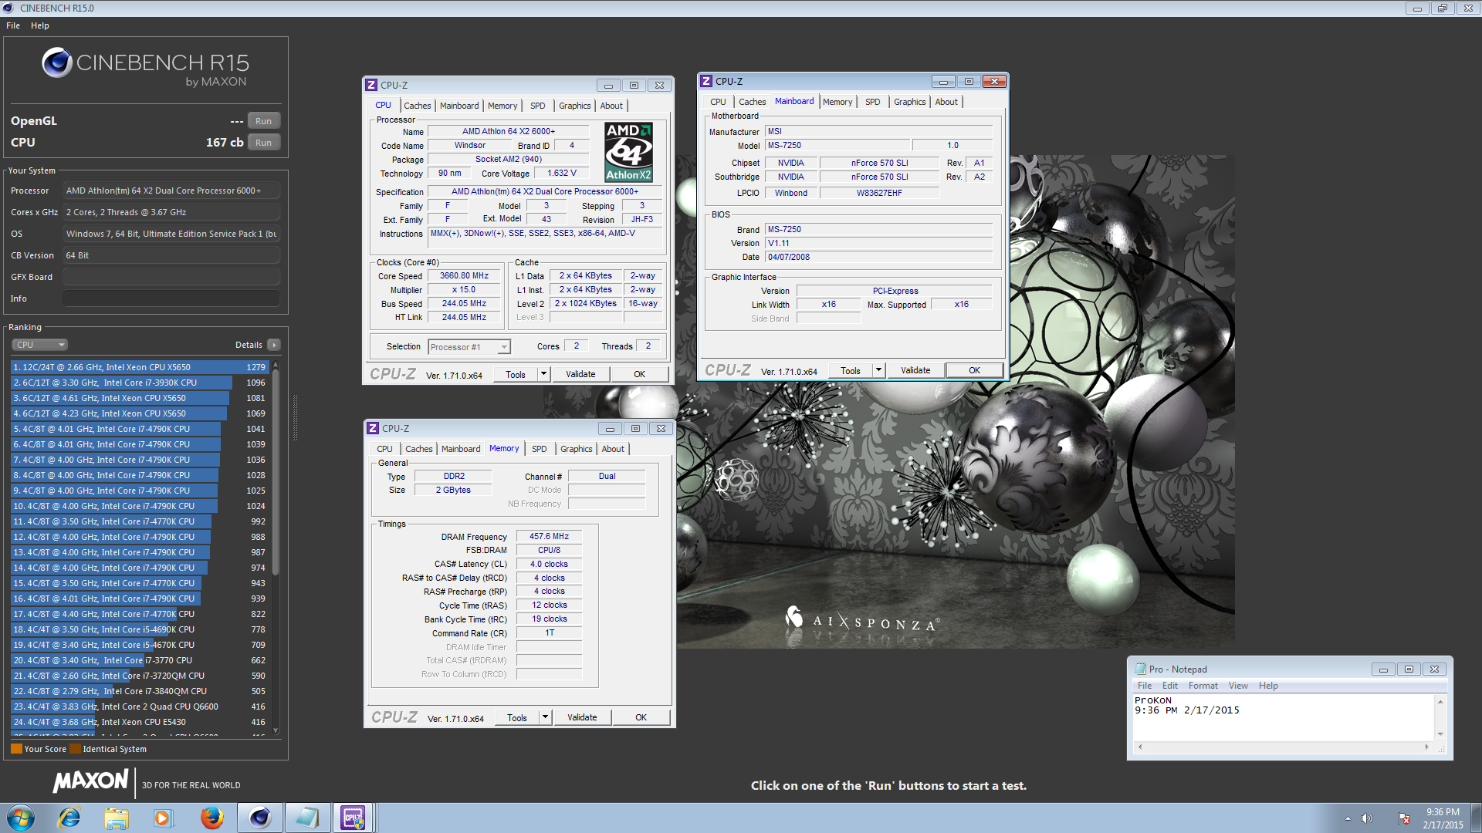The width and height of the screenshot is (1482, 833).
Task: Open Internet Explorer from taskbar
Action: pos(69,818)
